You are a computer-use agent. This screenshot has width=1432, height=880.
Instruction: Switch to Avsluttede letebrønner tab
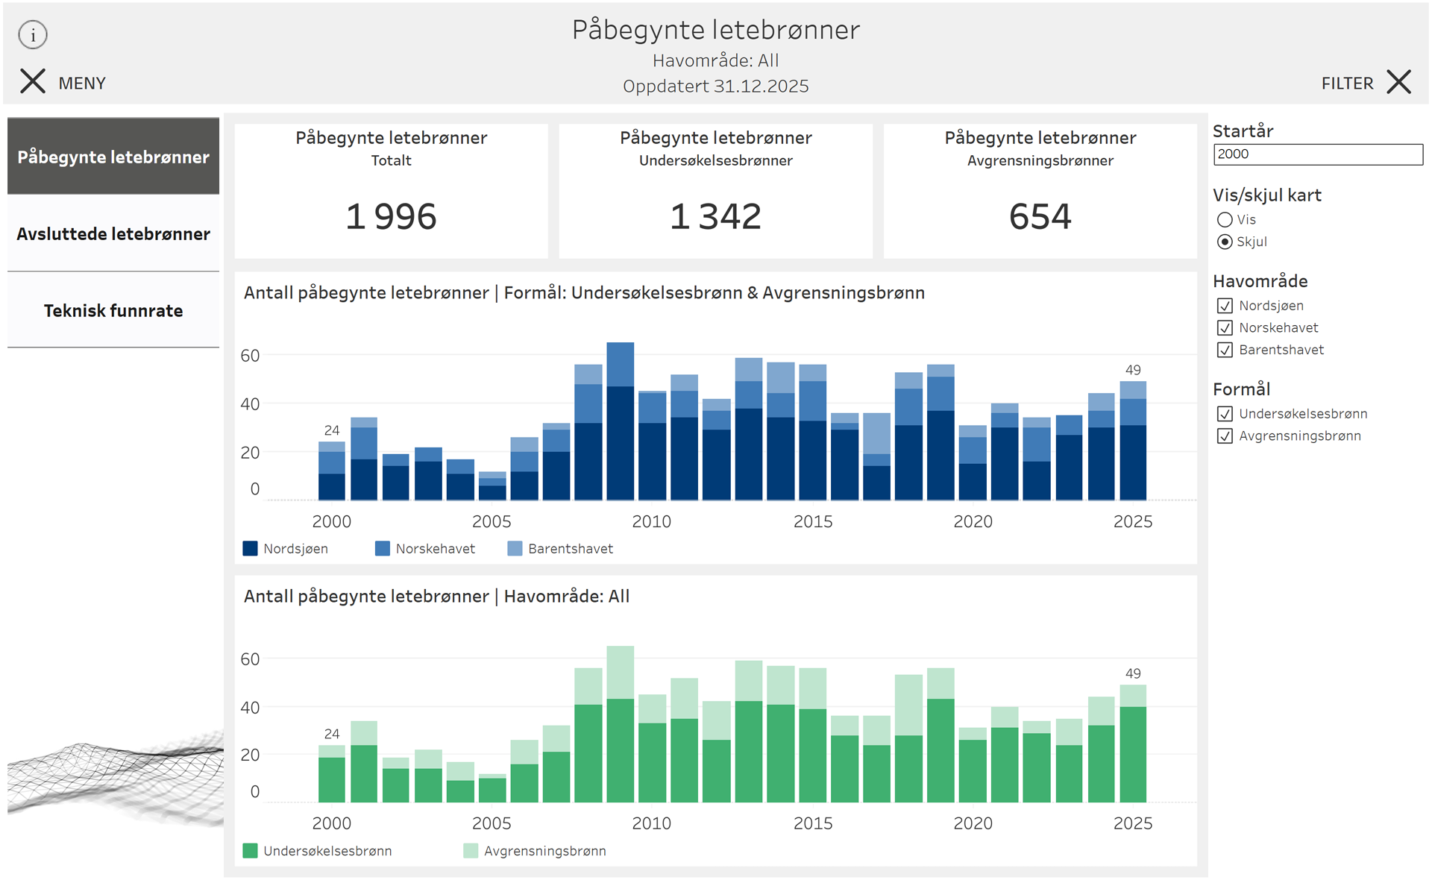113,233
